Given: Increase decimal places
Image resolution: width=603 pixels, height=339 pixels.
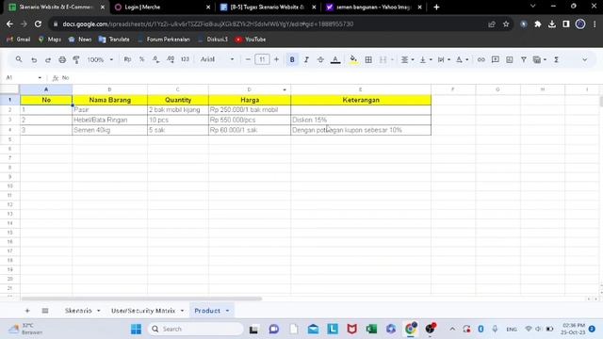Looking at the screenshot, I should (171, 59).
